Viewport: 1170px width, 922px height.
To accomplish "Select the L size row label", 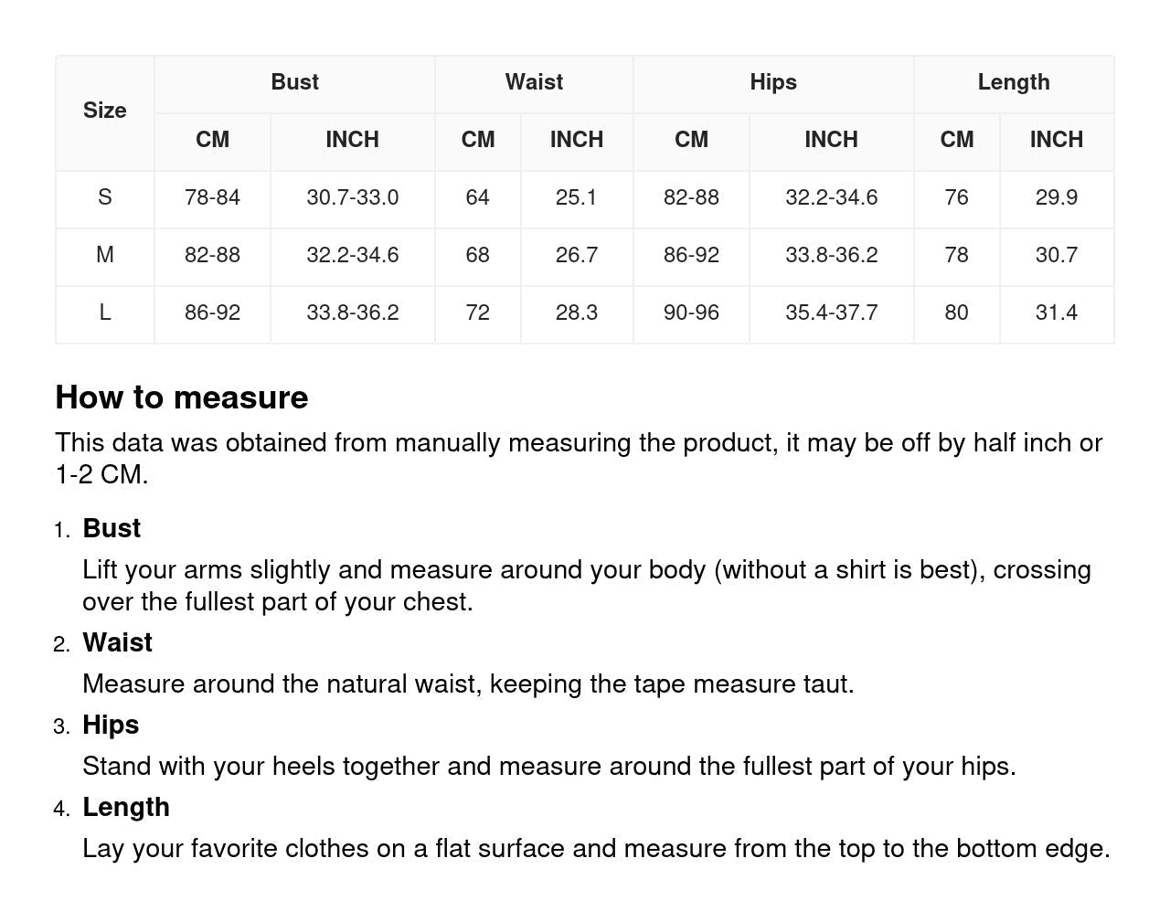I will pyautogui.click(x=104, y=313).
